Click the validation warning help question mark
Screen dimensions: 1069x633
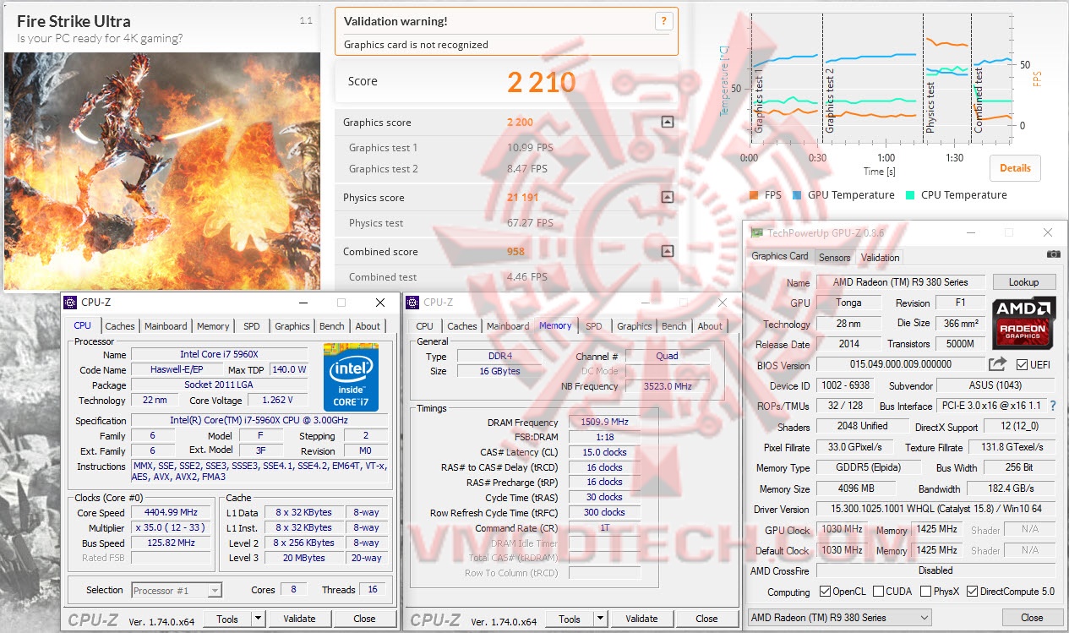coord(664,21)
